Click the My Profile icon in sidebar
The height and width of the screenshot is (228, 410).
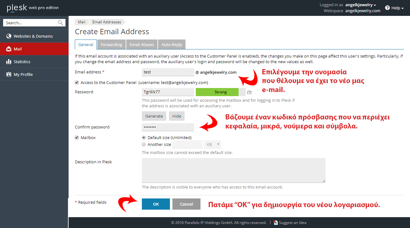pyautogui.click(x=9, y=75)
